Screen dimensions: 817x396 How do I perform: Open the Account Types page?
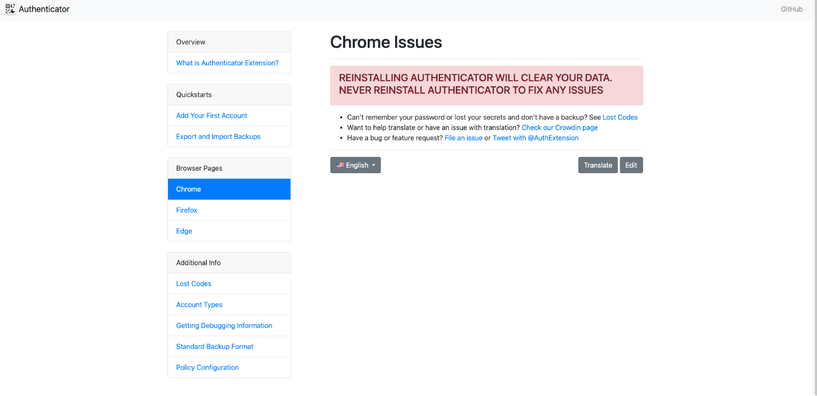[199, 304]
